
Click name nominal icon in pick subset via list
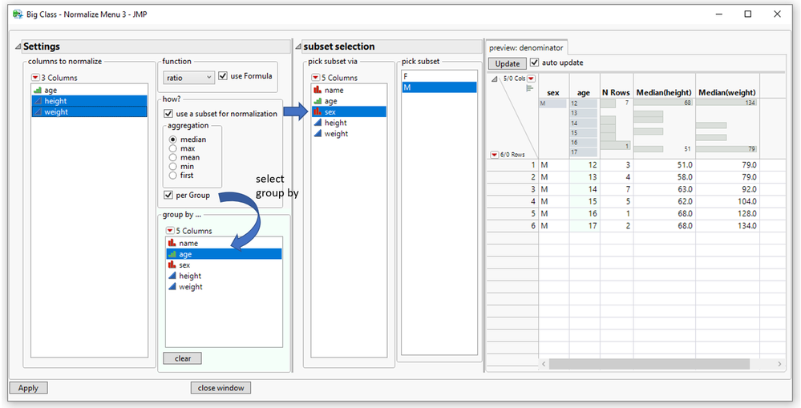point(318,90)
